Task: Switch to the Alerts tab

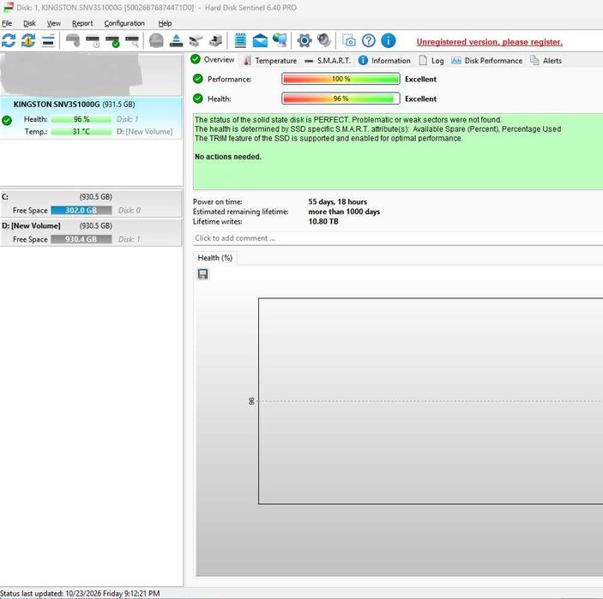Action: (x=546, y=61)
